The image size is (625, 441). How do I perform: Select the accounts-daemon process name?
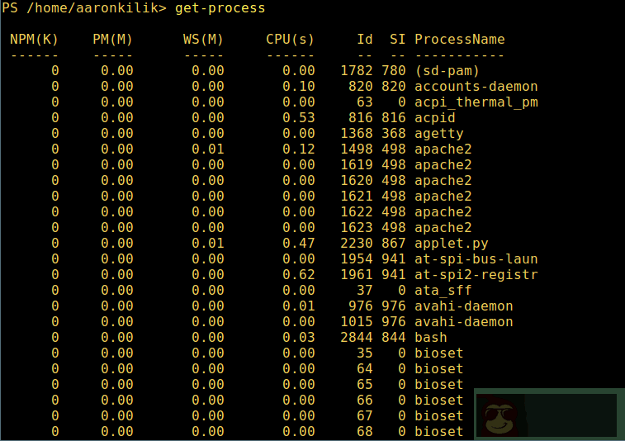pyautogui.click(x=476, y=87)
